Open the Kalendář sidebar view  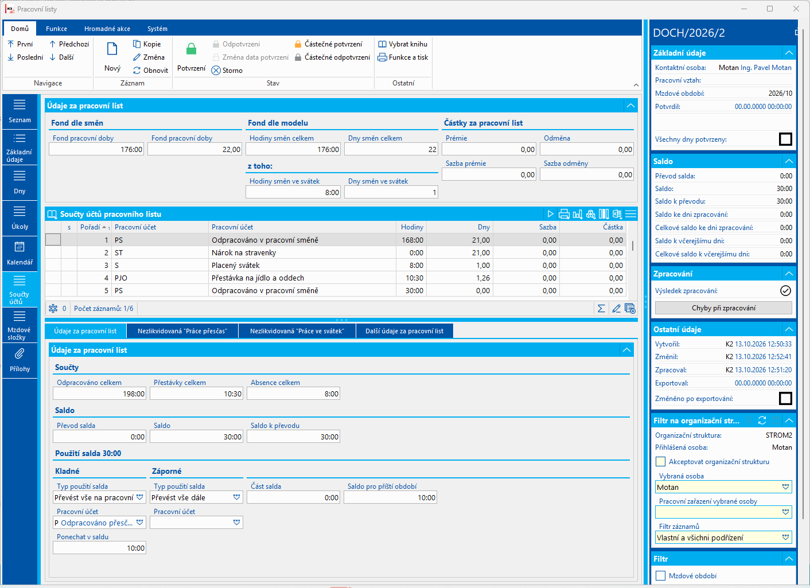click(x=20, y=254)
